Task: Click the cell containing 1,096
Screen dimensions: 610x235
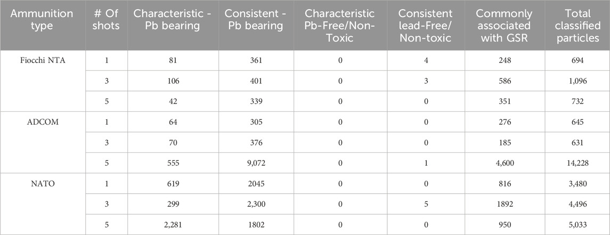Action: pyautogui.click(x=577, y=81)
